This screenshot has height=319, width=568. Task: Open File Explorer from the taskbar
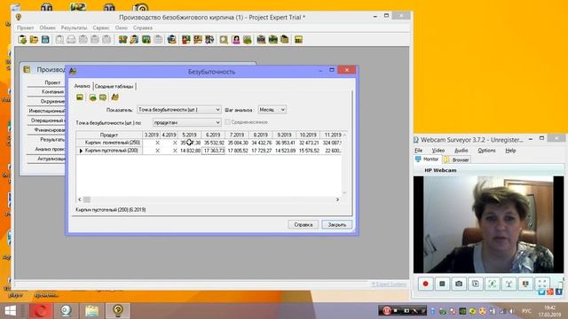click(91, 310)
